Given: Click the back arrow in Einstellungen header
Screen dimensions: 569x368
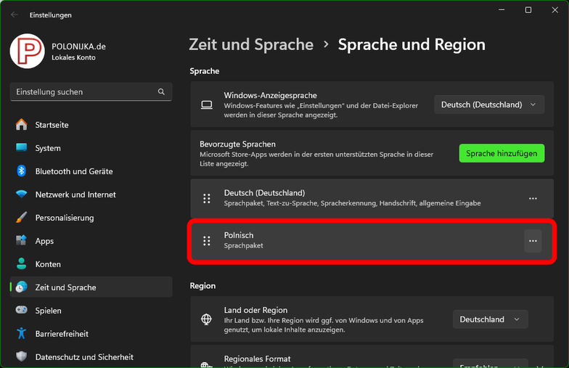Looking at the screenshot, I should click(15, 15).
